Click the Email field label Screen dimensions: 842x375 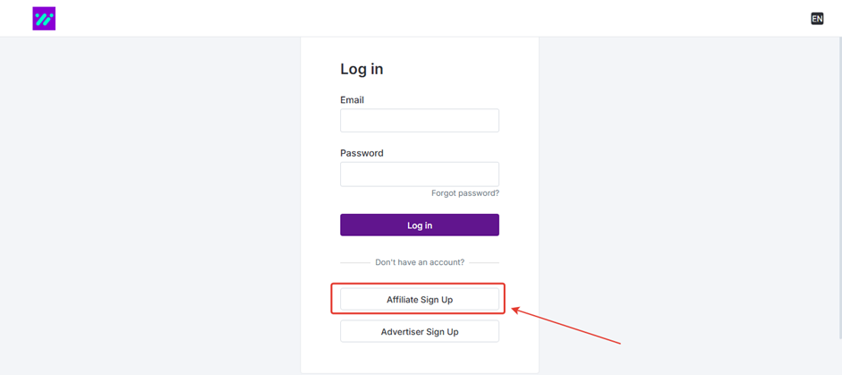tap(352, 100)
